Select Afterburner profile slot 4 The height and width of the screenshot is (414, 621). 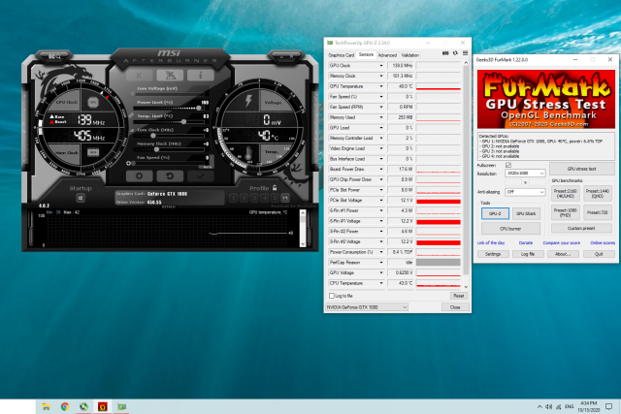click(265, 198)
